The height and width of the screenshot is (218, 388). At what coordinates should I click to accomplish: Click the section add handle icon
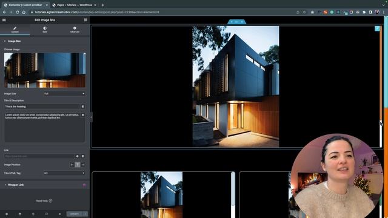click(x=232, y=22)
